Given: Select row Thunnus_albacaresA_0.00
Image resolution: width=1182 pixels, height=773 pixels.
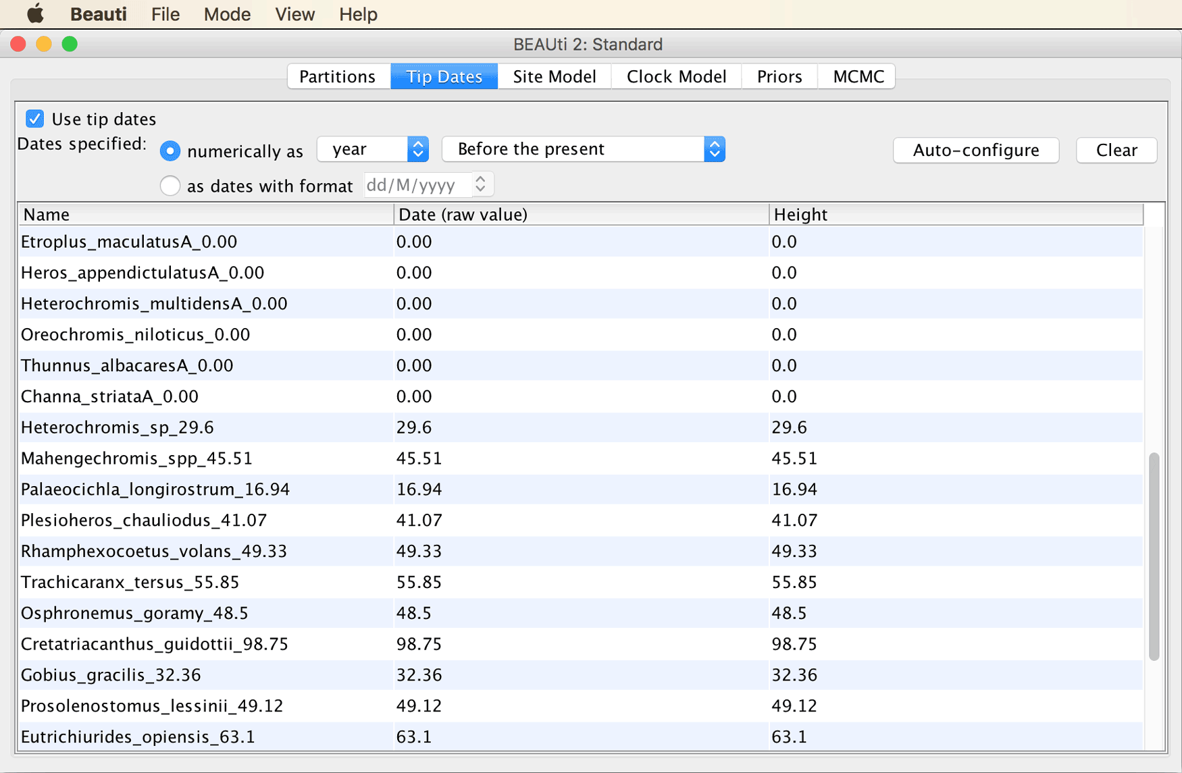Looking at the screenshot, I should 581,365.
